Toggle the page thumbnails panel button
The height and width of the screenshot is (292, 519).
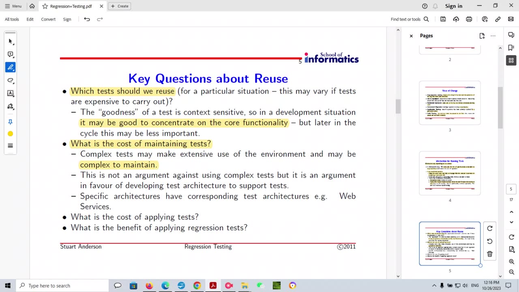pyautogui.click(x=511, y=60)
